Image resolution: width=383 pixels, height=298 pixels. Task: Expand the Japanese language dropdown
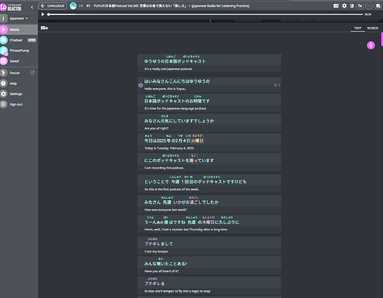coord(19,18)
